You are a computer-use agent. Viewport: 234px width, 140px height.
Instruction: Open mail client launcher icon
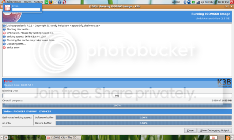[x=55, y=2]
